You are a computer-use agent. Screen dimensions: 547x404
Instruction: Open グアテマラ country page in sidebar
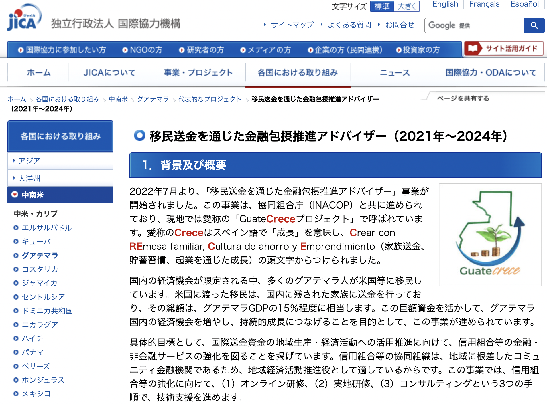coord(40,255)
